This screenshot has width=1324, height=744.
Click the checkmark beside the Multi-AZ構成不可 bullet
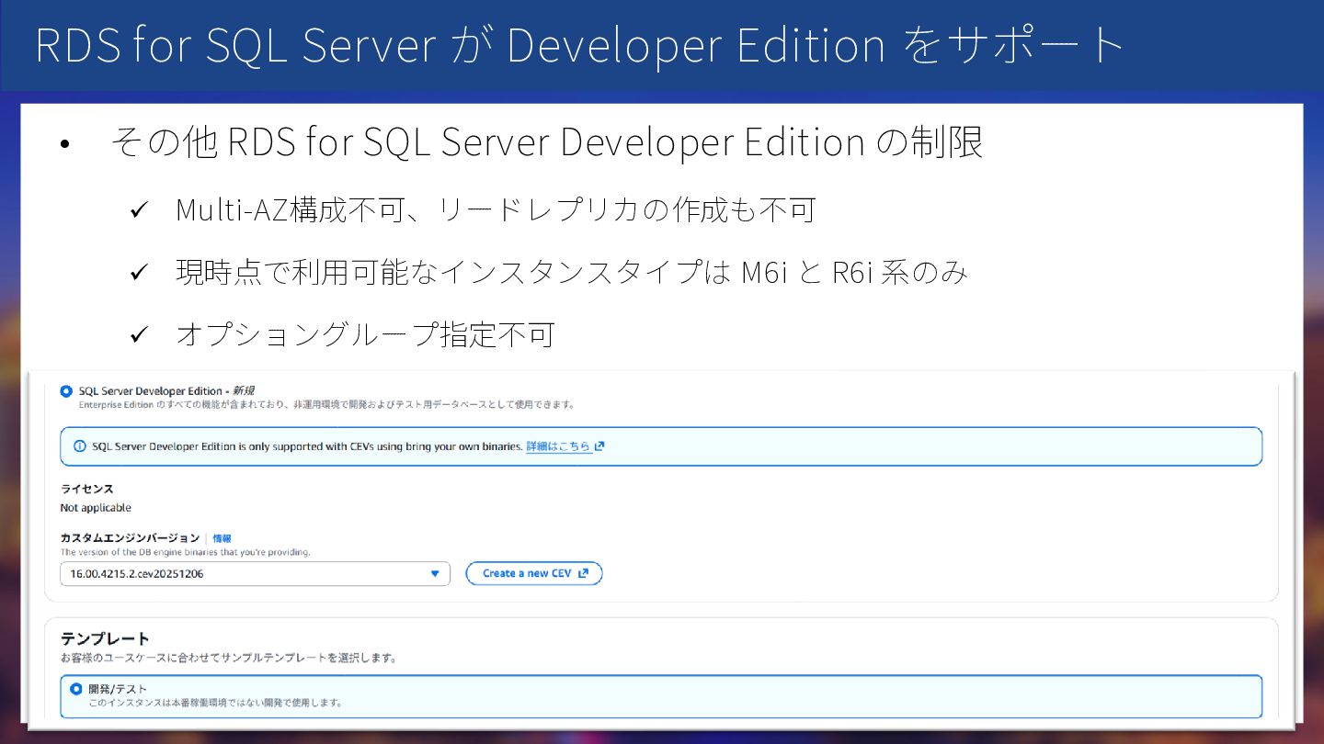pyautogui.click(x=139, y=211)
